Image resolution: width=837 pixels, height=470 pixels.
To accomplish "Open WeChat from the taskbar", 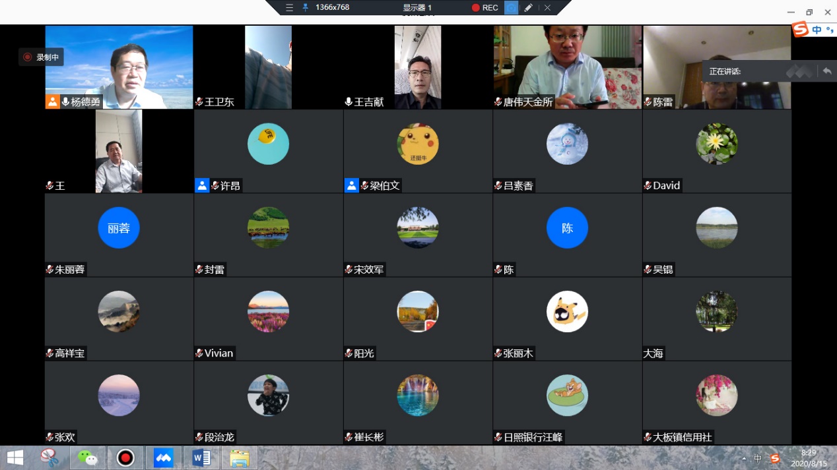I will point(87,457).
